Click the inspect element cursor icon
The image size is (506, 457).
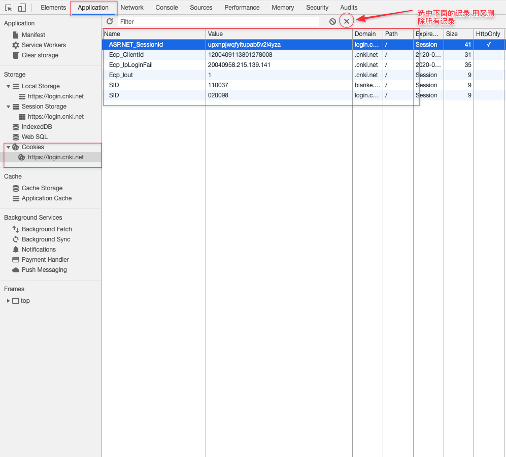[x=9, y=8]
